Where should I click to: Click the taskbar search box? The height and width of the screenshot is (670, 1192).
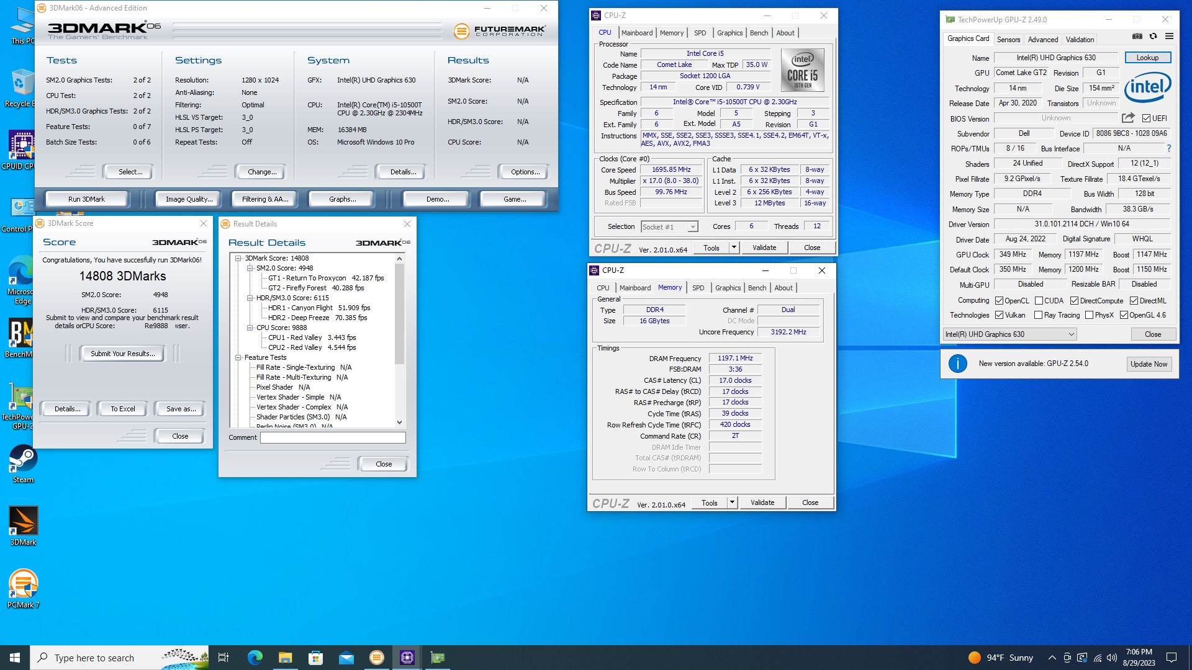[119, 658]
